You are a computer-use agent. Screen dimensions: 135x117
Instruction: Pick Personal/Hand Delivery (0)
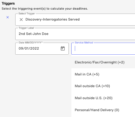[103, 110]
